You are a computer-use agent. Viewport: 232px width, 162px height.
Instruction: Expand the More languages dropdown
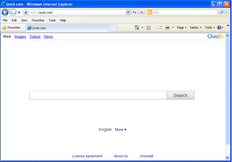point(121,129)
